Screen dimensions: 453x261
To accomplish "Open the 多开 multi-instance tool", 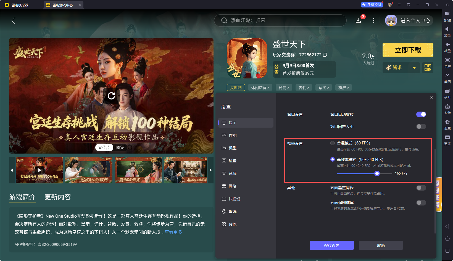I will coord(447,93).
